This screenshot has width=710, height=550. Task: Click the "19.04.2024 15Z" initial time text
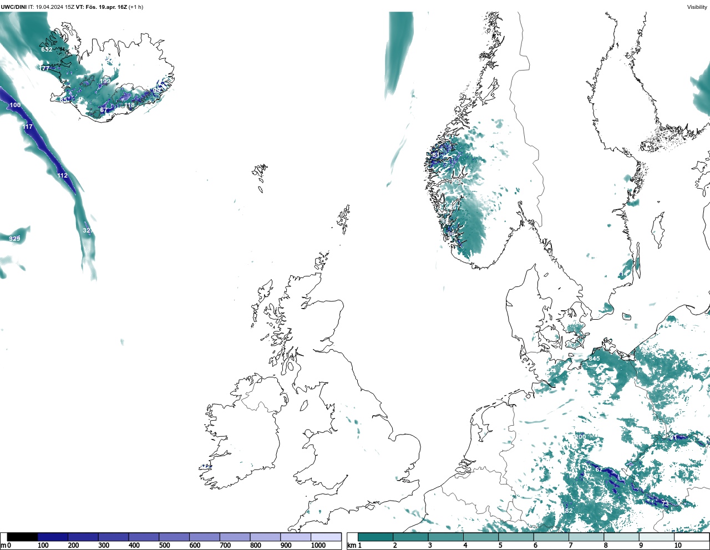[55, 7]
